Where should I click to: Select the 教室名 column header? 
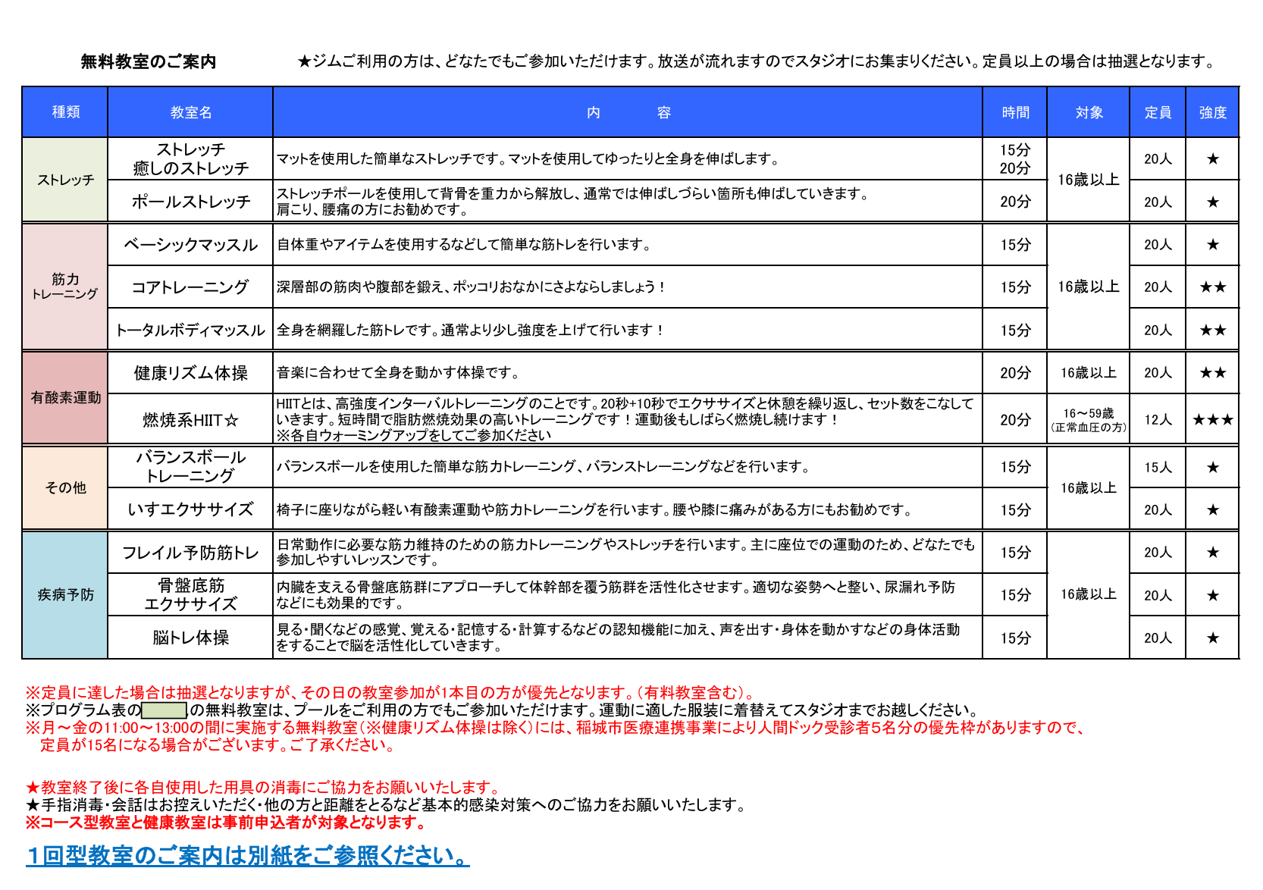[190, 112]
